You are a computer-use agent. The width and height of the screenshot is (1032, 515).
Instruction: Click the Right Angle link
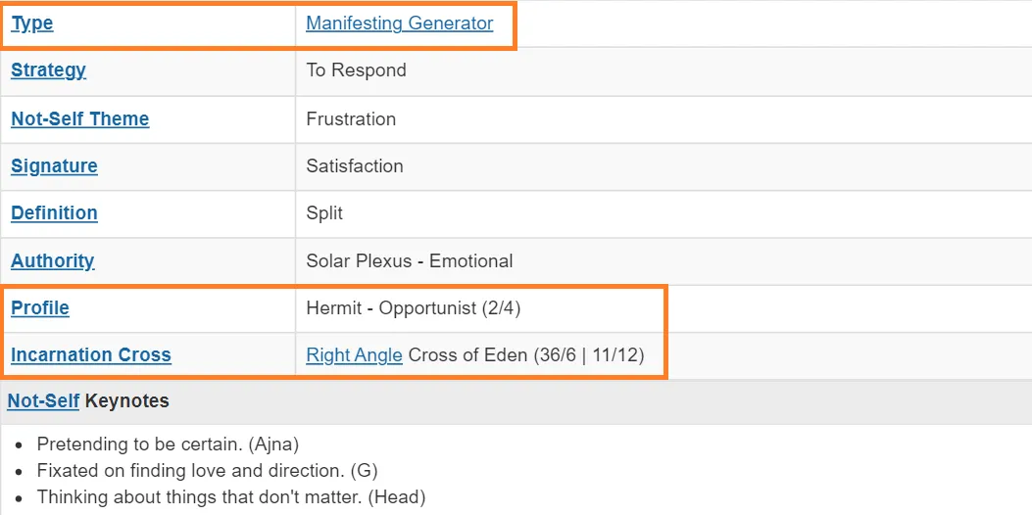354,355
